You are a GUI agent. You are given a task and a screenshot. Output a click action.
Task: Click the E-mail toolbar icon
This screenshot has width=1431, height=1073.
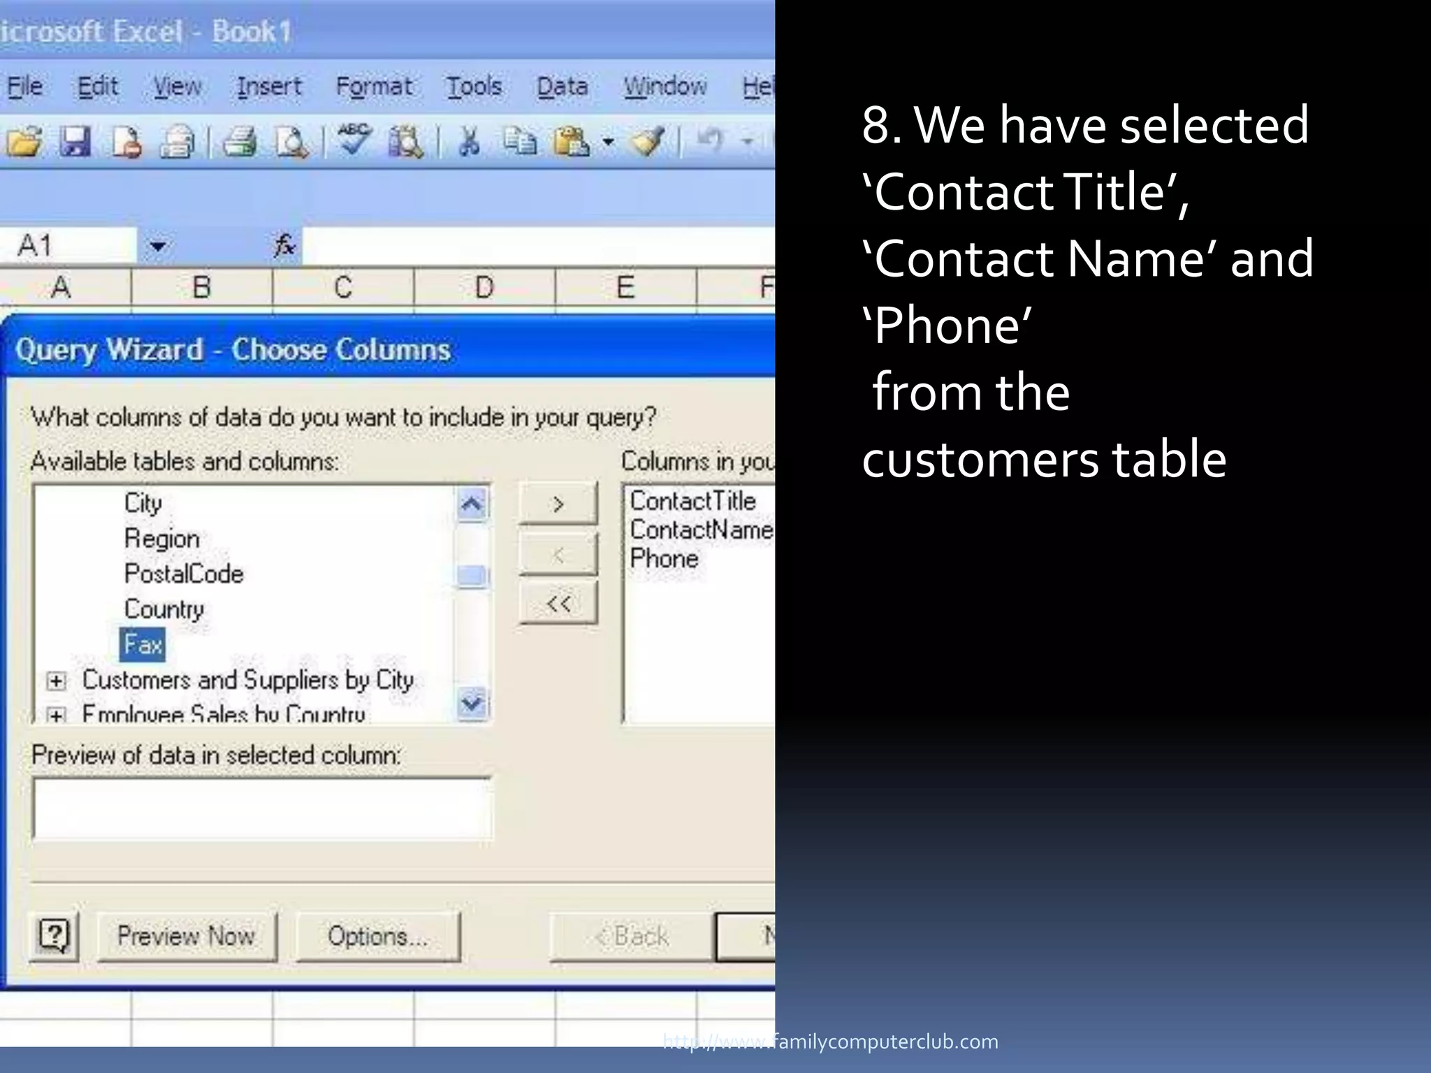177,141
